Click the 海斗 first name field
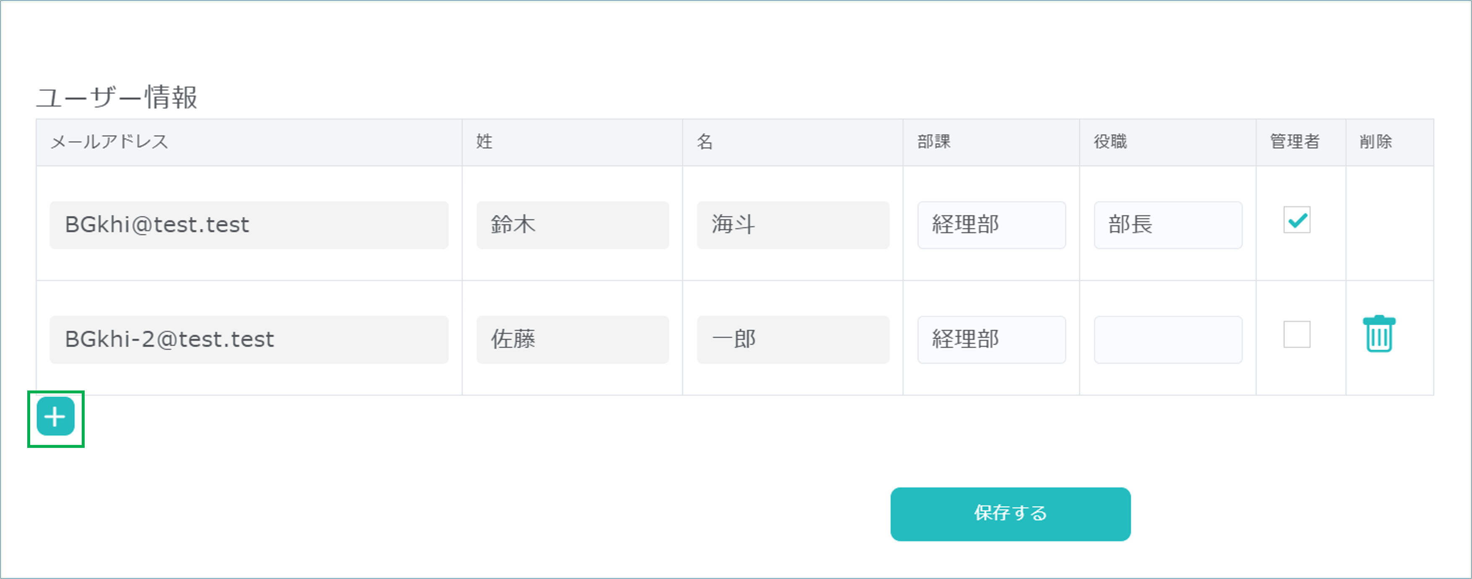 point(793,225)
